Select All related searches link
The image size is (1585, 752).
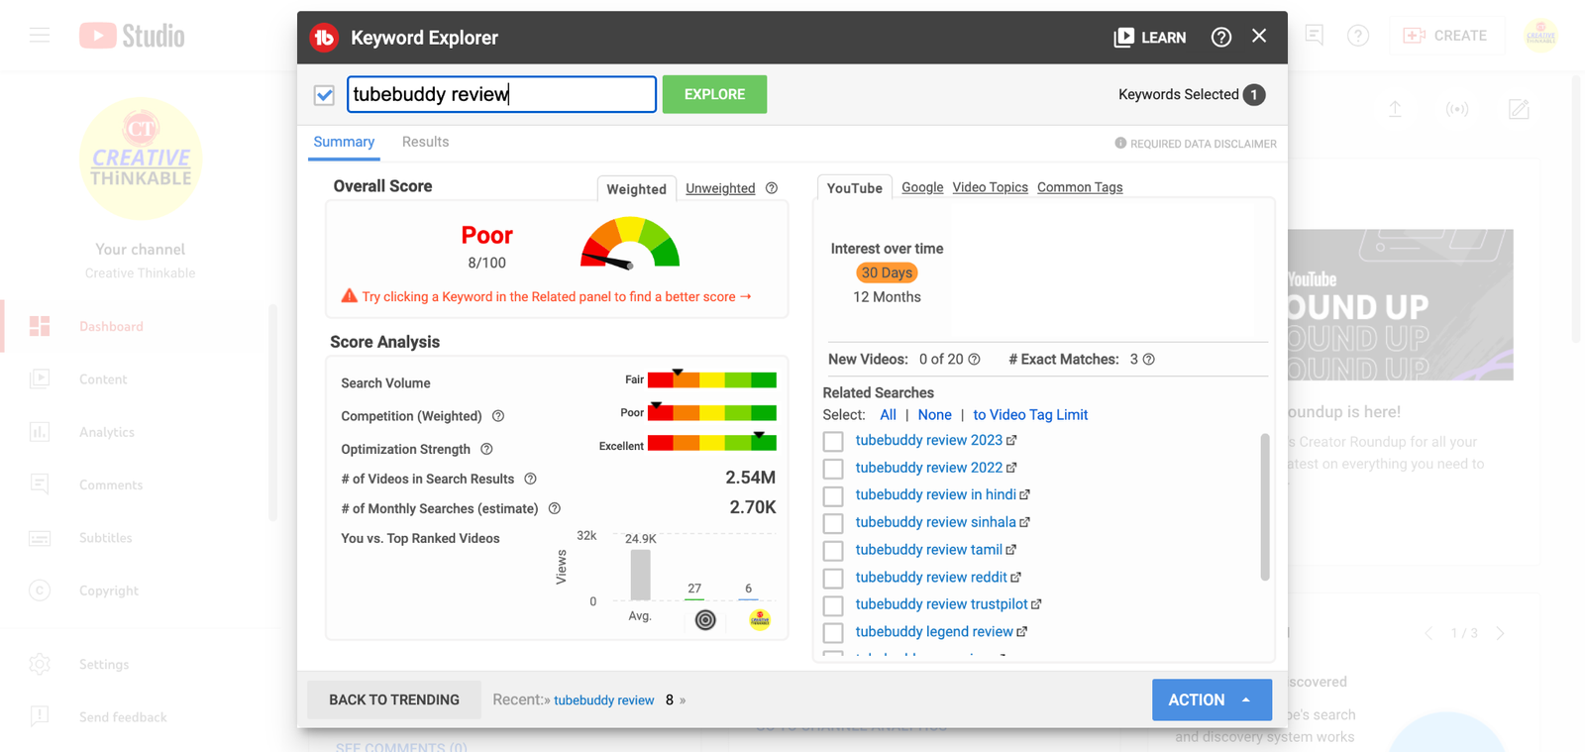888,415
